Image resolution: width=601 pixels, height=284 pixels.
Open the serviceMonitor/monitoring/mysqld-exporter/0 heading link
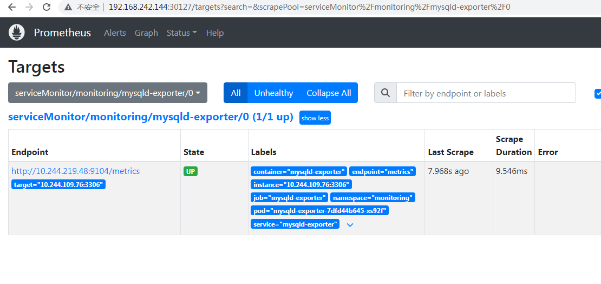[x=151, y=118]
